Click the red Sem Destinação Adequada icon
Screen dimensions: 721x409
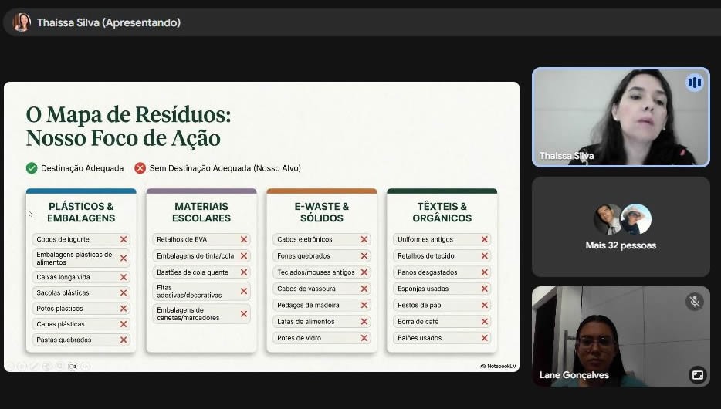[140, 168]
